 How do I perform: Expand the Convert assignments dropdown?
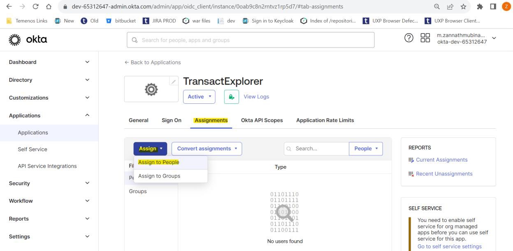coord(207,148)
